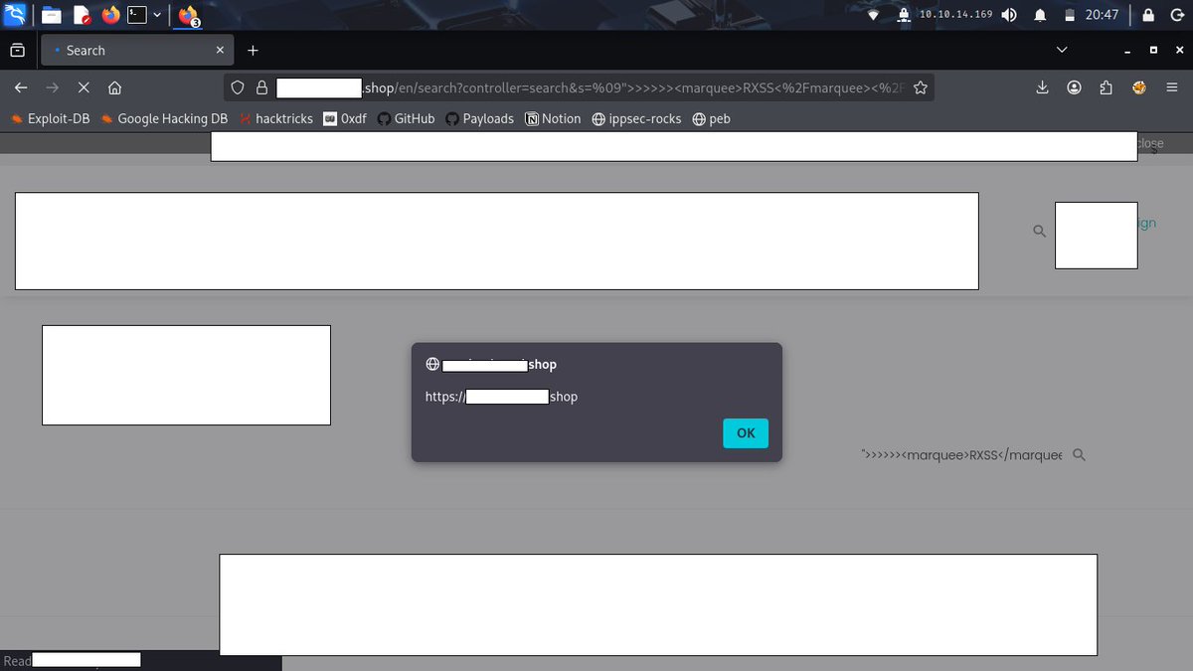This screenshot has width=1193, height=671.
Task: Click the orange extension icon in the toolbar
Action: (x=1139, y=87)
